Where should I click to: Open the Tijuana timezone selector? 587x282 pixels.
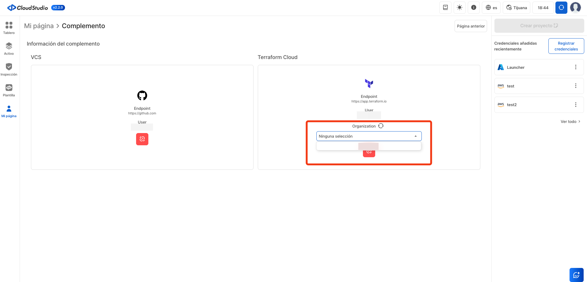tap(516, 8)
